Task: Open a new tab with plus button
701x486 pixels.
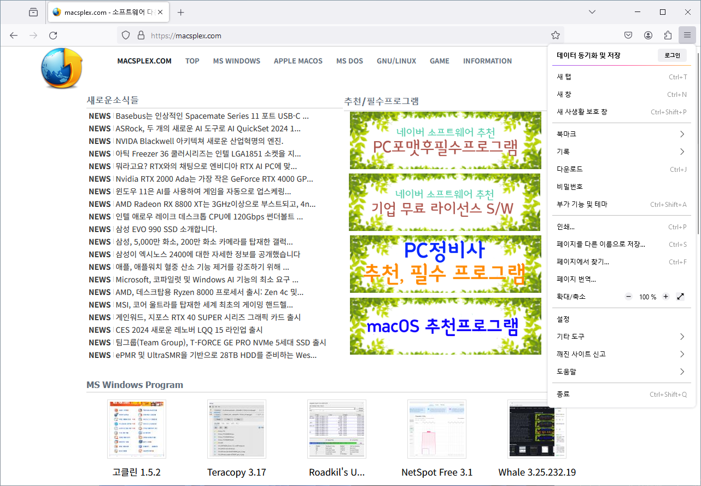Action: [x=181, y=12]
